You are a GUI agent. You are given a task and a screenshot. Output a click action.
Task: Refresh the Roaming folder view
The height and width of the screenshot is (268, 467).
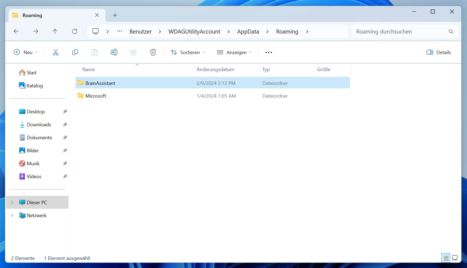click(x=75, y=31)
